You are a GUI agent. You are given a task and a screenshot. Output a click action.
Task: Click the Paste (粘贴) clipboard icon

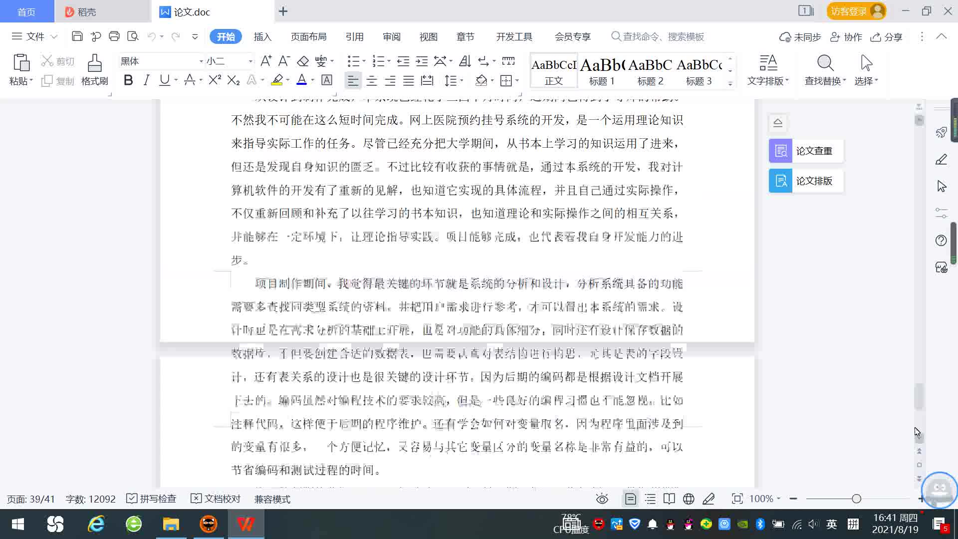(21, 63)
